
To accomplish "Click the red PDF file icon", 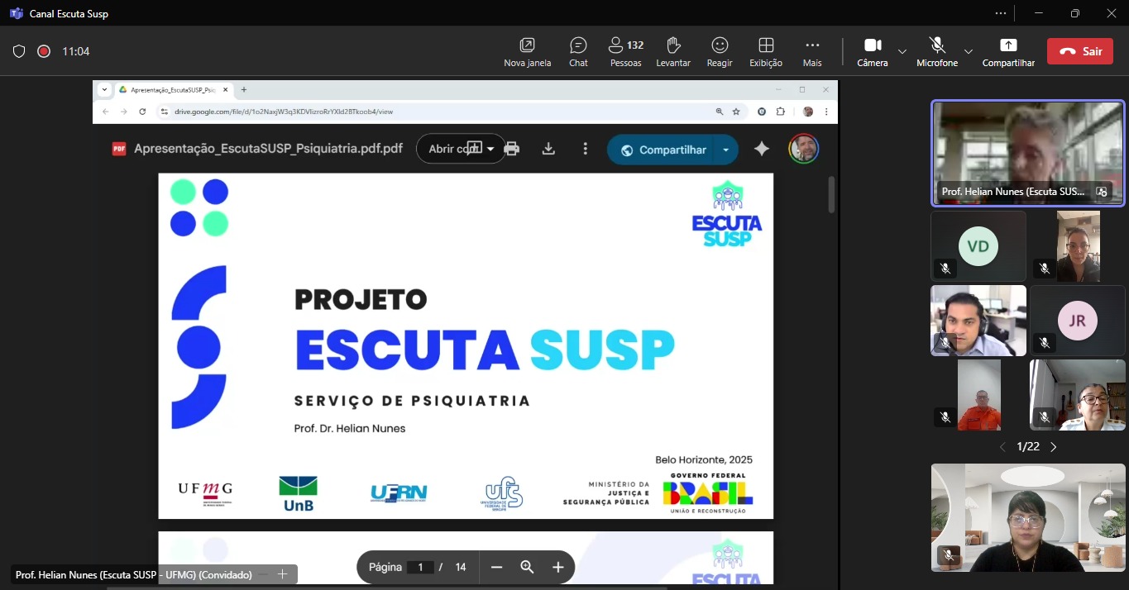I will tap(119, 149).
